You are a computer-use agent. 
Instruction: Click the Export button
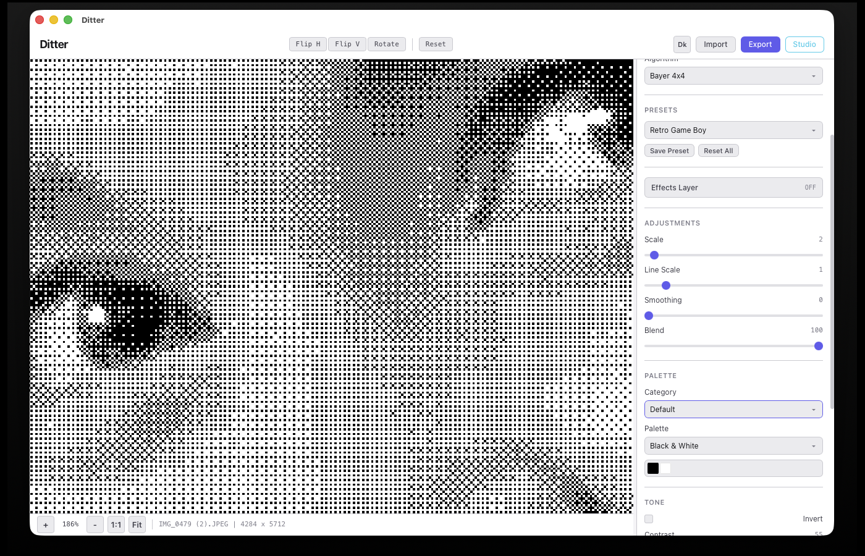760,44
